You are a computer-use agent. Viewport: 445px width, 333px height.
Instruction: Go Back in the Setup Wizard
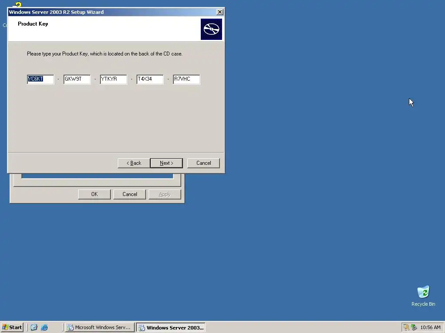[134, 163]
